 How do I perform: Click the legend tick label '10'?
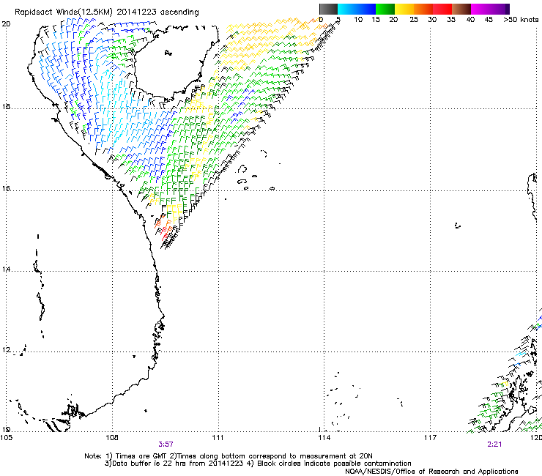coord(358,20)
